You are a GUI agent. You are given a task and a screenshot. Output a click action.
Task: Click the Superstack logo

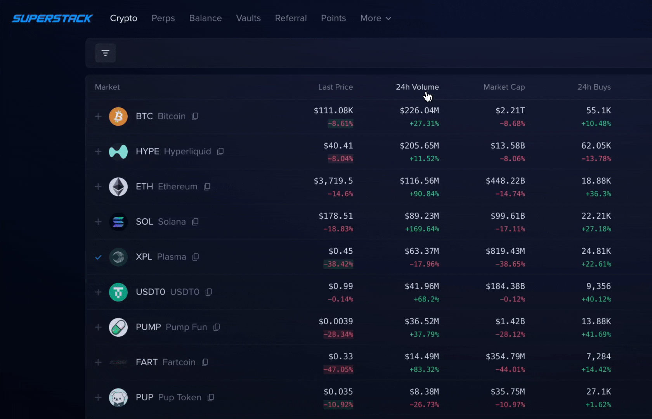[52, 18]
